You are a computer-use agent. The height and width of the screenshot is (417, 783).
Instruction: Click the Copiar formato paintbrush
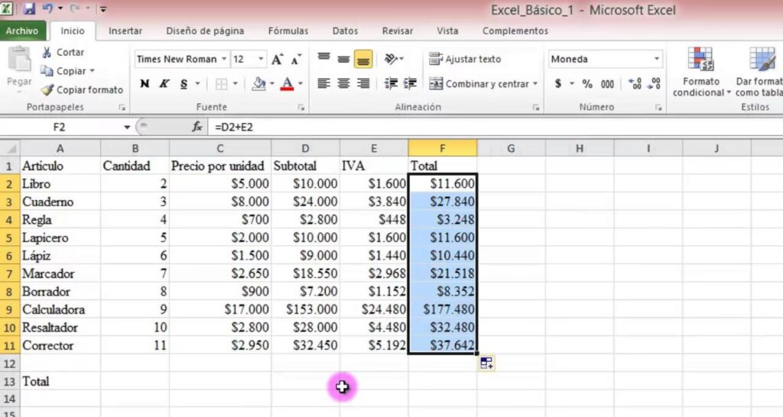coord(47,89)
